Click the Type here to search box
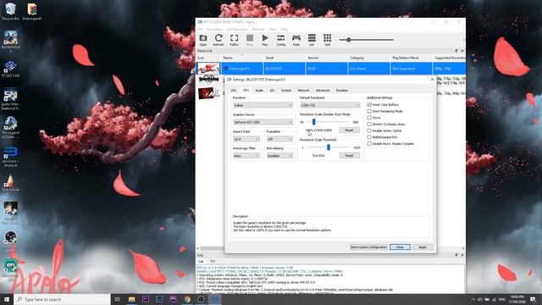Viewport: 542px width, 305px height. [x=62, y=299]
